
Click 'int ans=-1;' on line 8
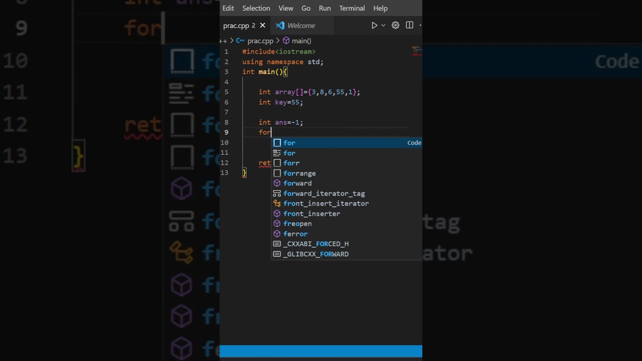tap(281, 122)
